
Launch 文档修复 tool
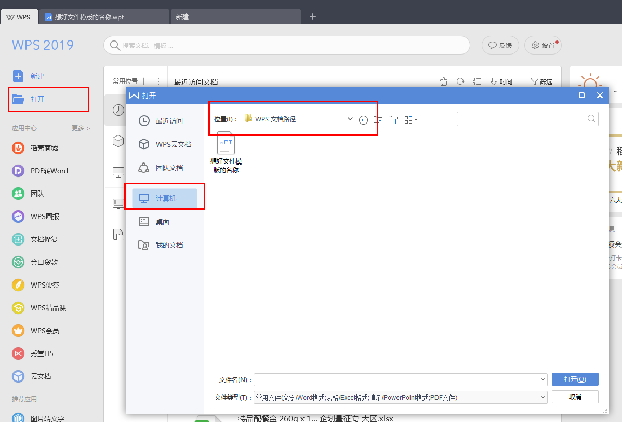click(x=35, y=239)
